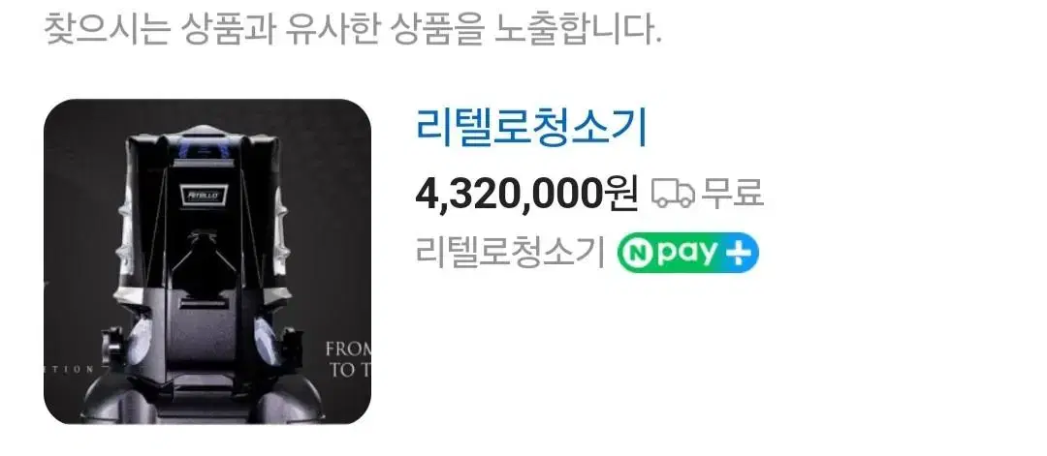Click the delivery truck icon

[673, 194]
